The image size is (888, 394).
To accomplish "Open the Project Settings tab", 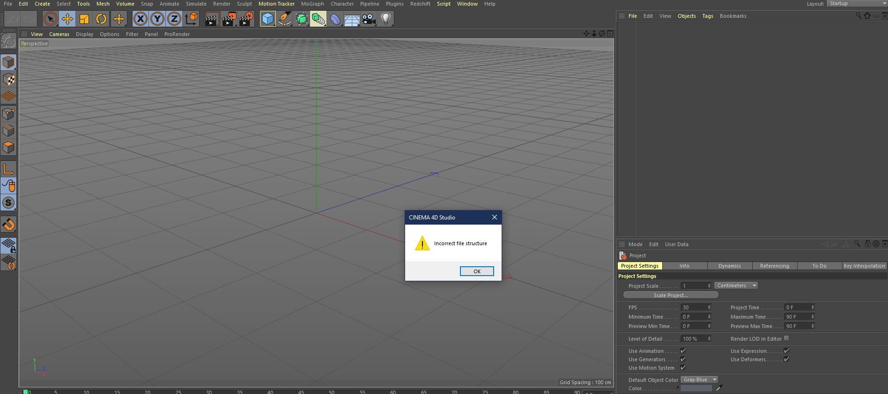I will tap(640, 266).
